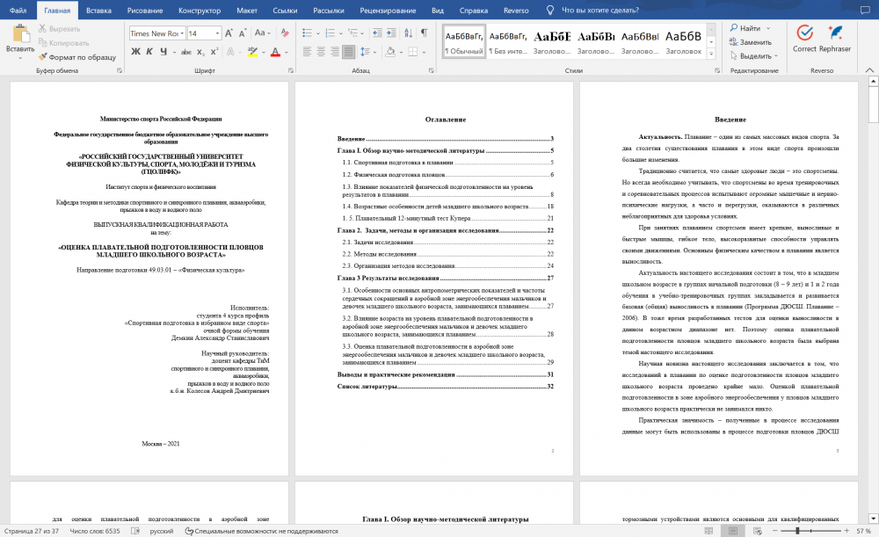Increase font size with the large A icon

[229, 33]
